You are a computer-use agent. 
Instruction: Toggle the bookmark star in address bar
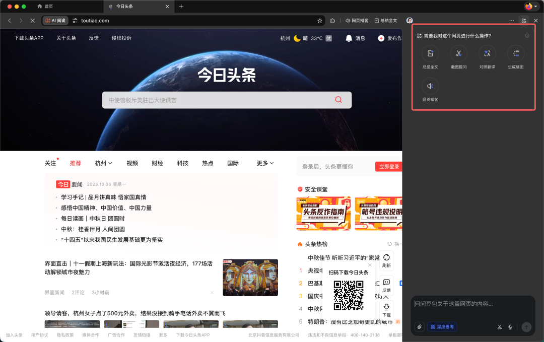[x=319, y=21]
